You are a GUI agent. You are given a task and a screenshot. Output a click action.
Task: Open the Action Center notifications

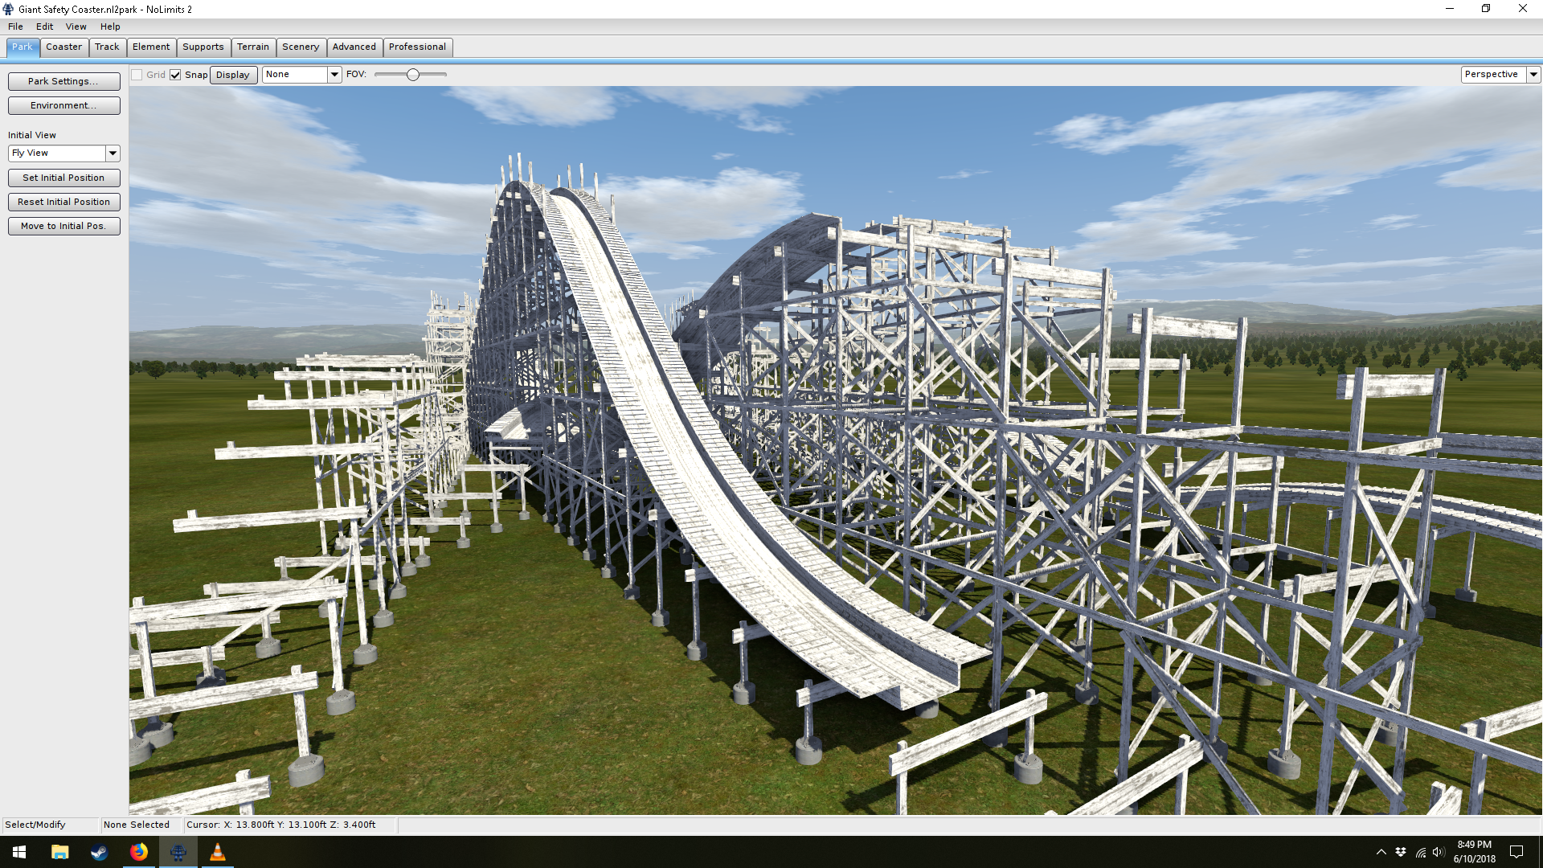click(x=1516, y=852)
